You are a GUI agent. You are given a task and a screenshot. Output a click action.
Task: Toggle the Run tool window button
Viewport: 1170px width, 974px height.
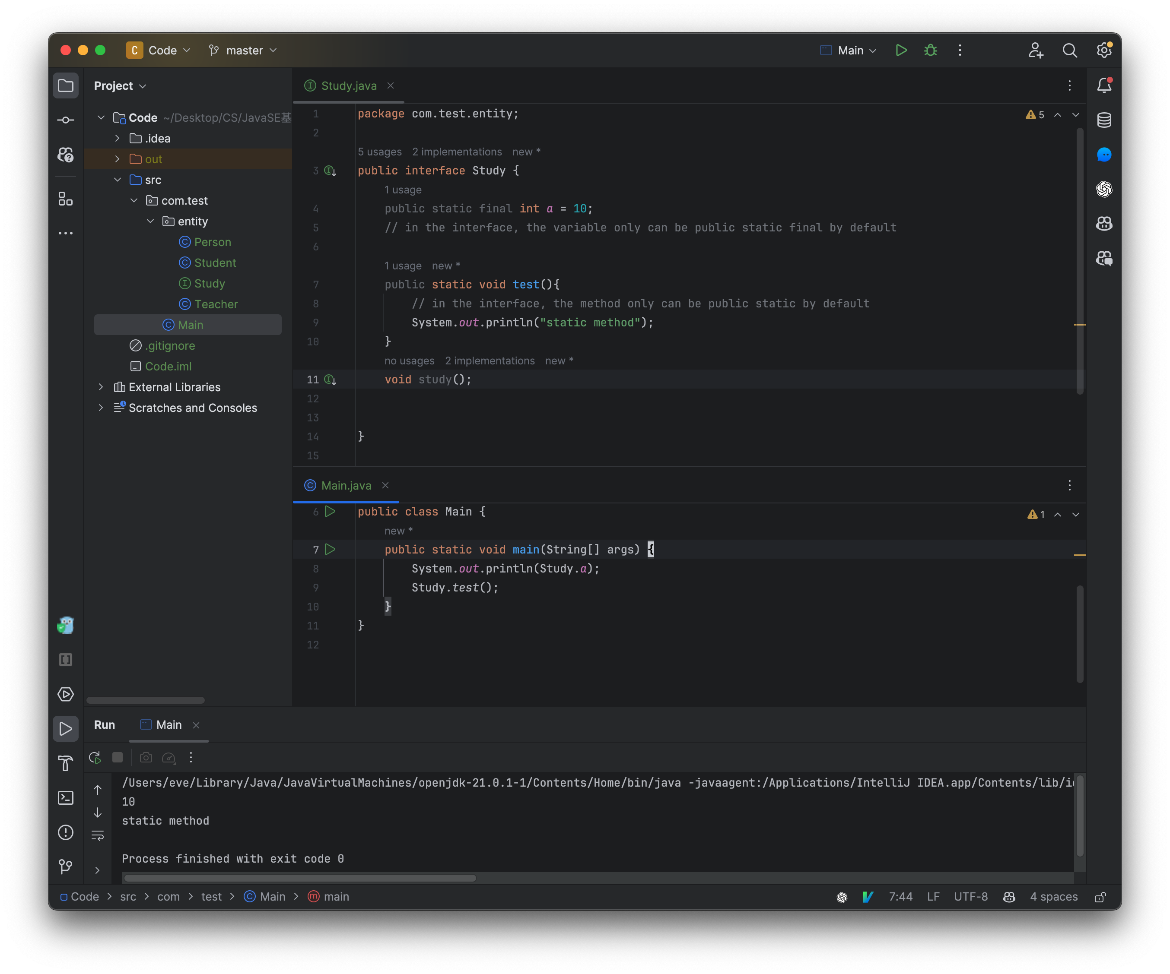pos(66,728)
